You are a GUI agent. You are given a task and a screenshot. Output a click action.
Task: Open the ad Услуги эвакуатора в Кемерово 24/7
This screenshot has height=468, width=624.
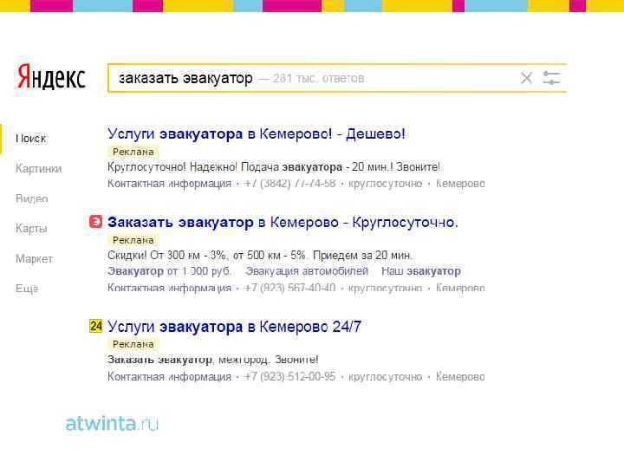coord(234,327)
